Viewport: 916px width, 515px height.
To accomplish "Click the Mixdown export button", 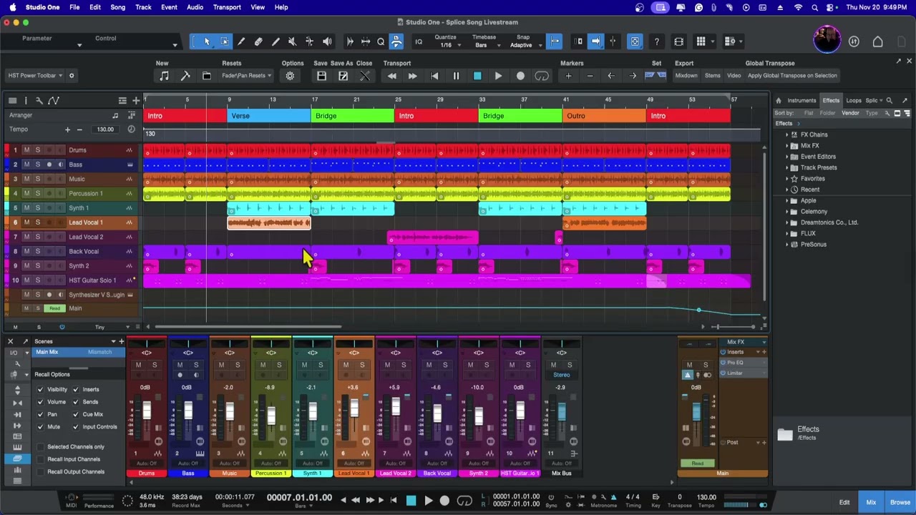I will (686, 76).
